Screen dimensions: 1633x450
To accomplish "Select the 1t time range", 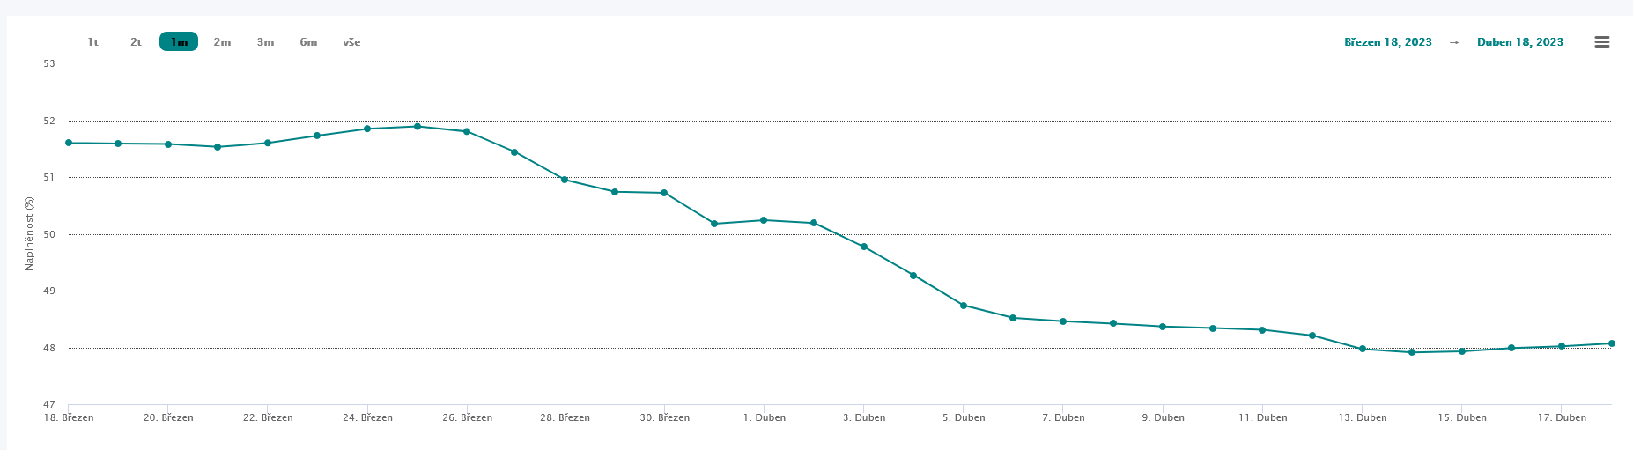I will [x=92, y=42].
